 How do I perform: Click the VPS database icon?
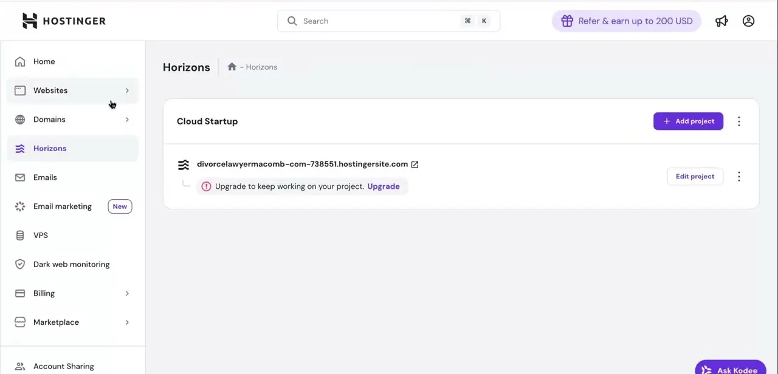pos(20,235)
